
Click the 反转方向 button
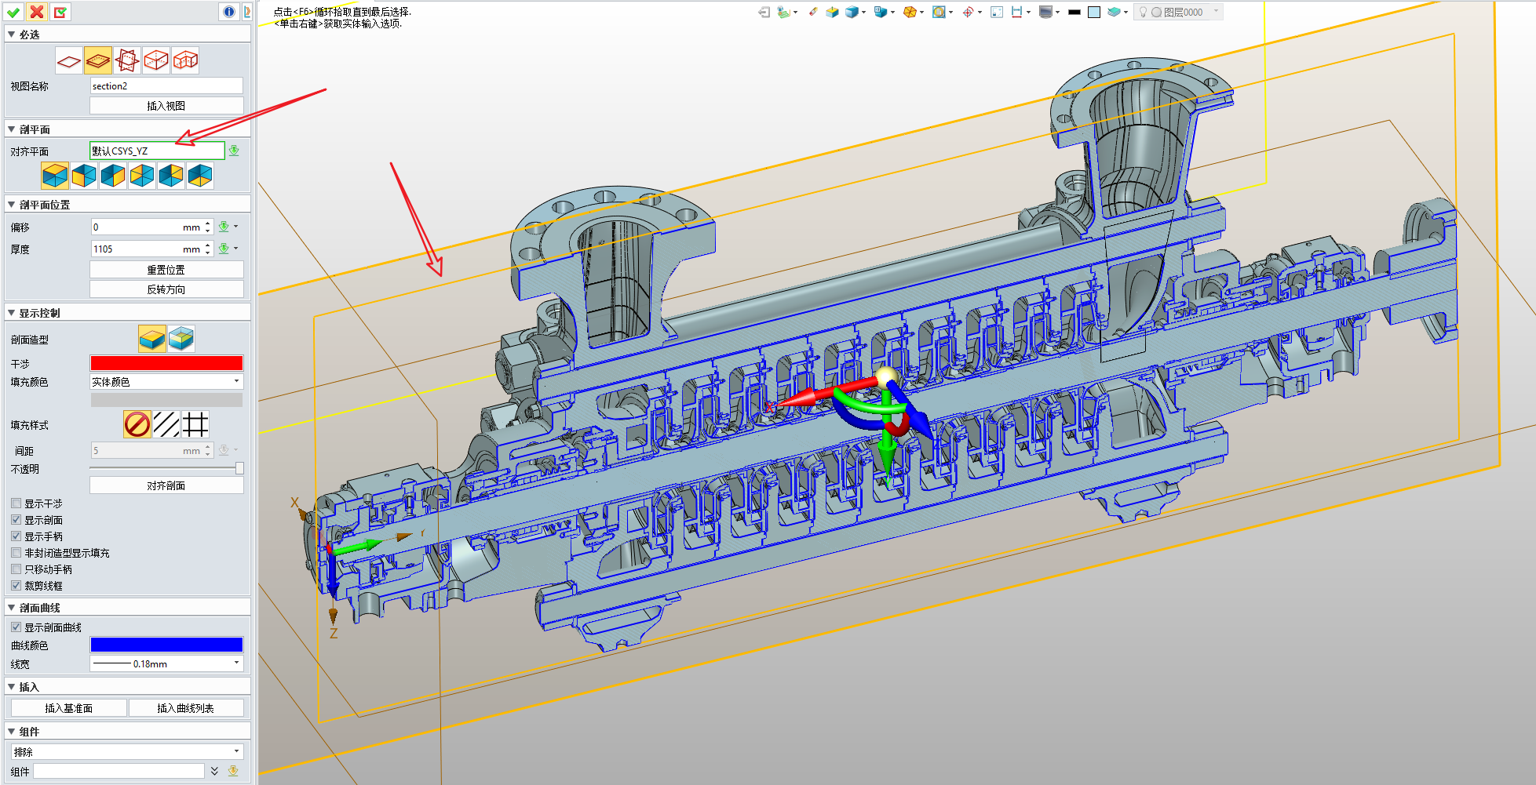(166, 289)
